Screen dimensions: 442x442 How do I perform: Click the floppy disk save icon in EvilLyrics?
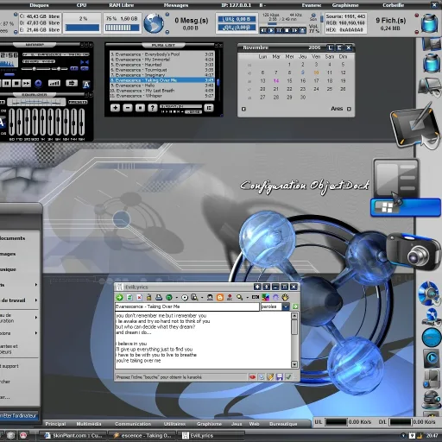(279, 376)
